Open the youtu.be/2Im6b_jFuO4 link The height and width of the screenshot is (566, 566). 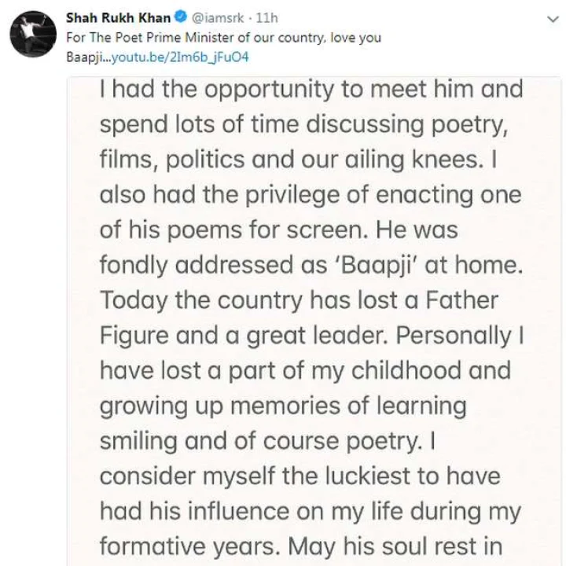(180, 57)
